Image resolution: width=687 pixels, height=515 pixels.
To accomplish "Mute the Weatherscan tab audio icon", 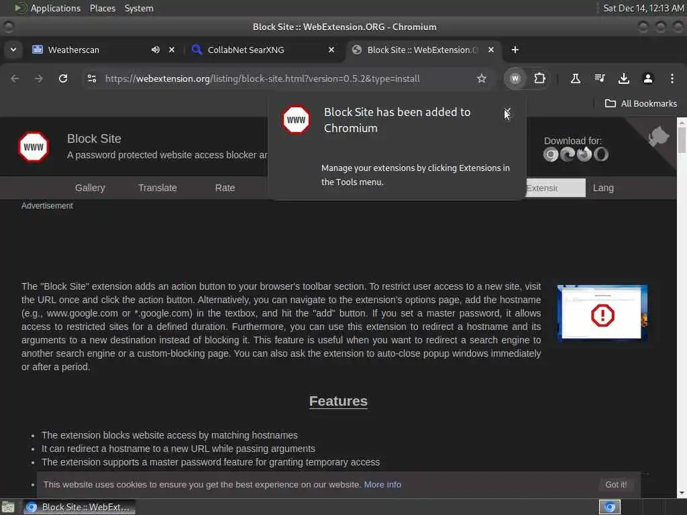I will coord(156,50).
